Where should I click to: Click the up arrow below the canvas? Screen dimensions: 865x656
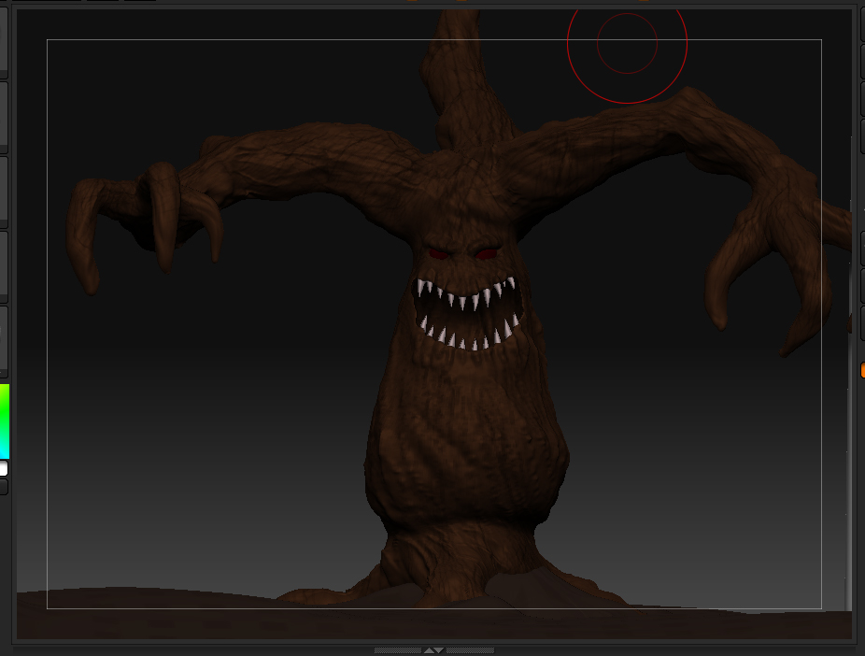point(429,650)
